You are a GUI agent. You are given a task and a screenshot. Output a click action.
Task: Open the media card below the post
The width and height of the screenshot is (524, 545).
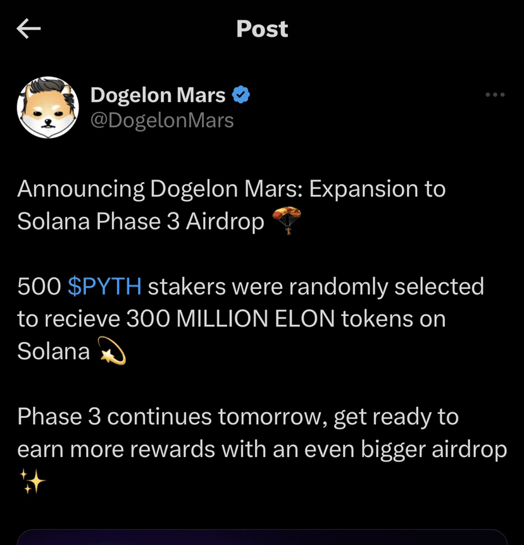(262, 536)
